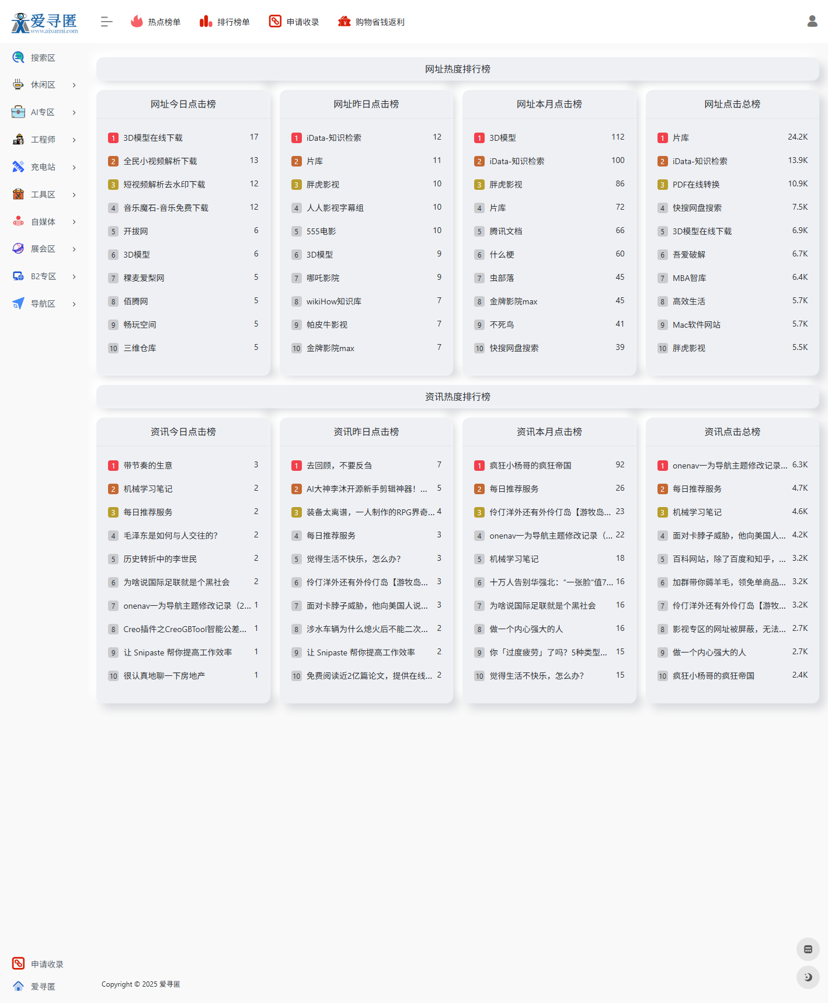The height and width of the screenshot is (1003, 828).
Task: Expand the B2专区 sidebar chevron
Action: (x=74, y=277)
